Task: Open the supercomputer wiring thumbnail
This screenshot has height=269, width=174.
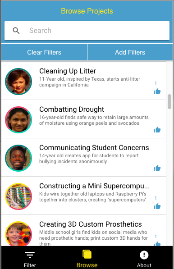Action: 18,196
